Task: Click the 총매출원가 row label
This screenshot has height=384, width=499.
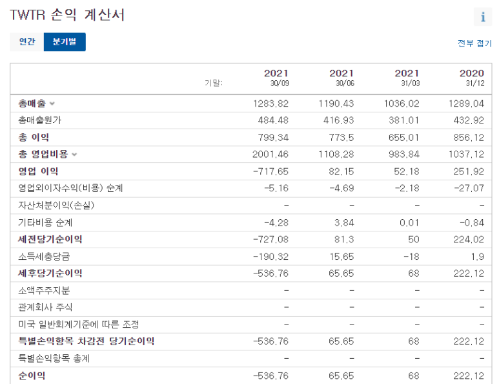Action: 40,120
